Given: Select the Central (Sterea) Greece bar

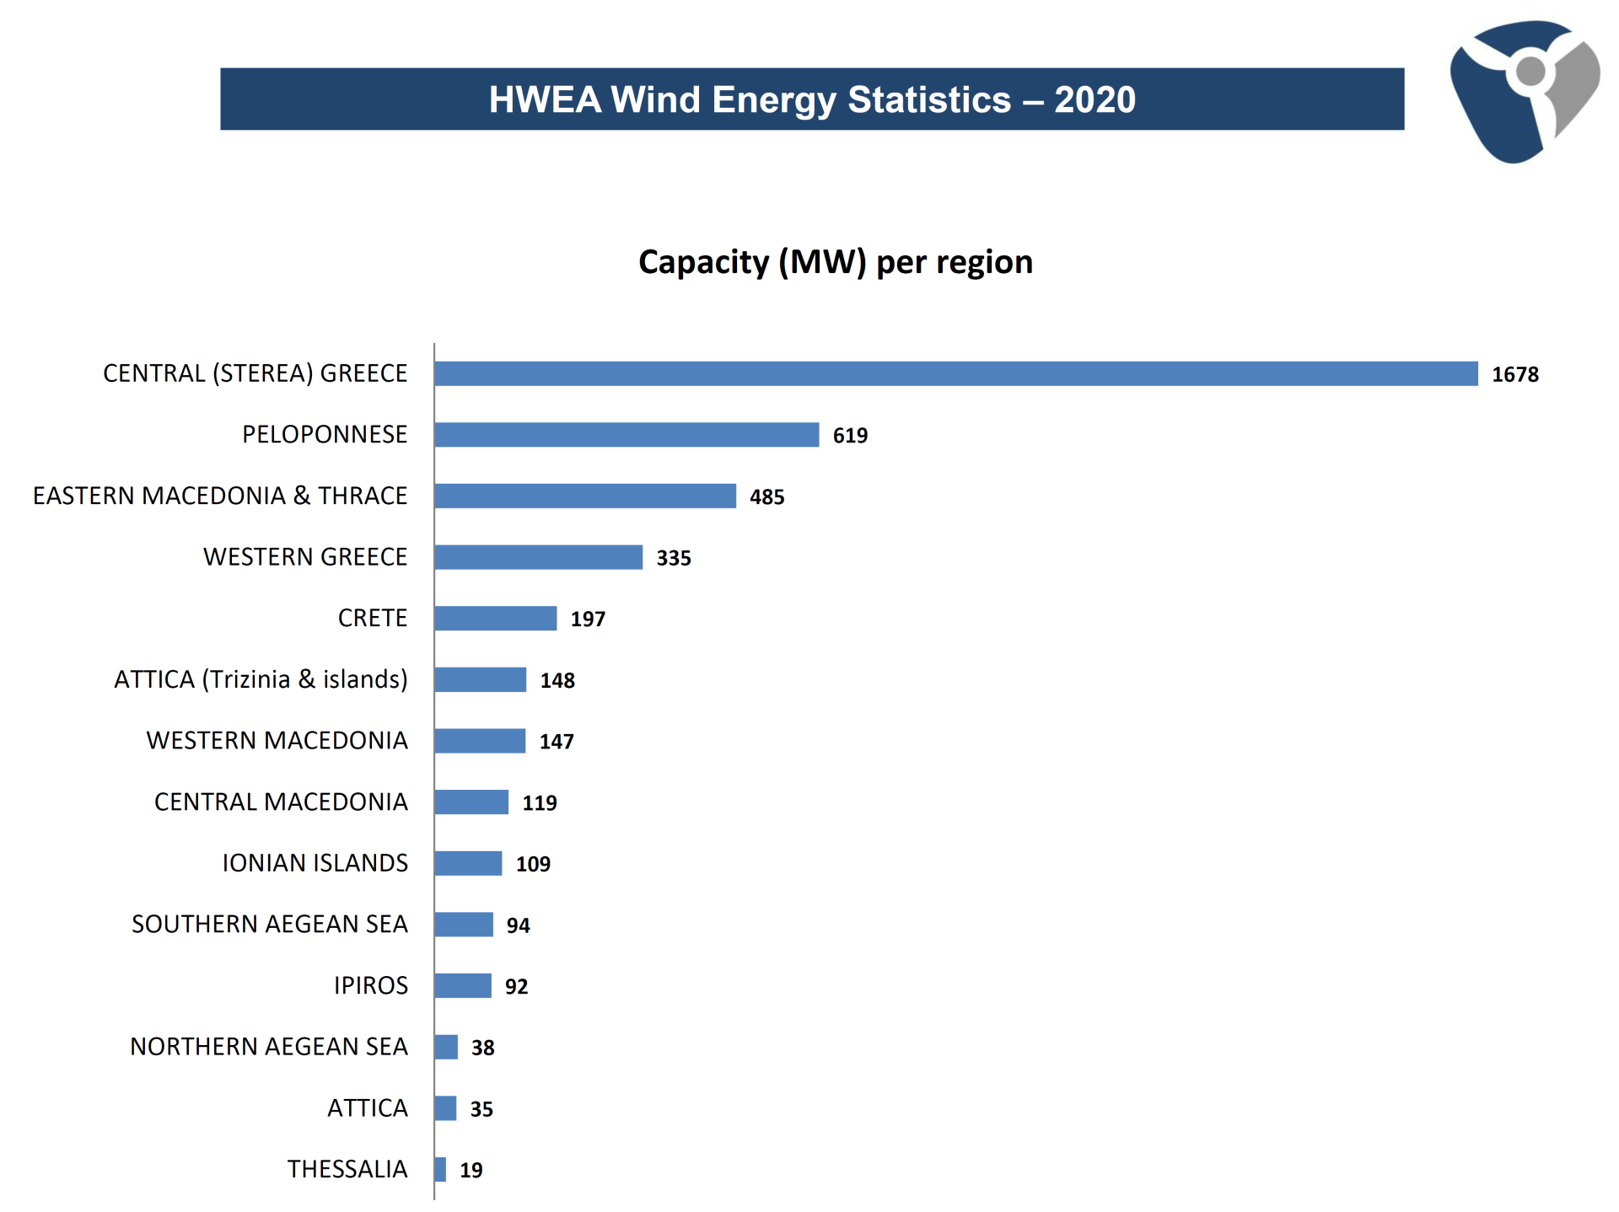Looking at the screenshot, I should tap(955, 373).
